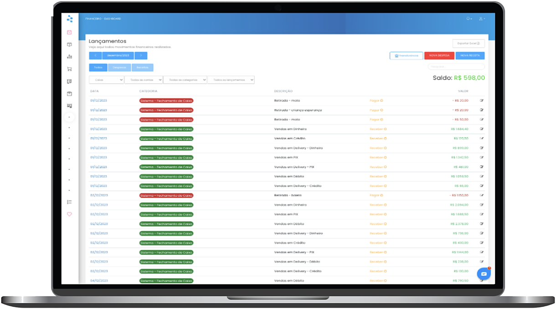
Task: Click the '04/12/2023' date link
Action: tap(99, 281)
